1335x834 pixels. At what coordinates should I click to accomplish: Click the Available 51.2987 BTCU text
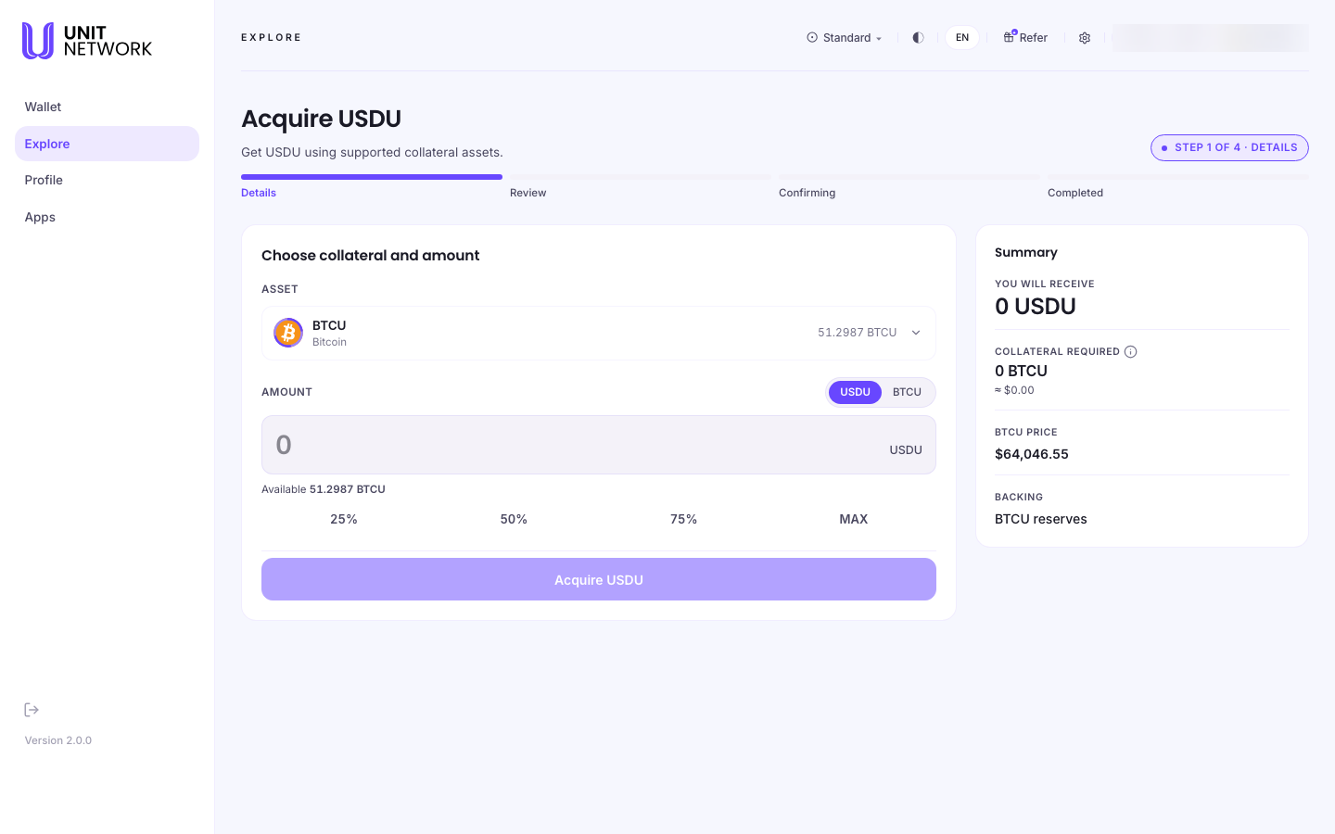tap(324, 489)
